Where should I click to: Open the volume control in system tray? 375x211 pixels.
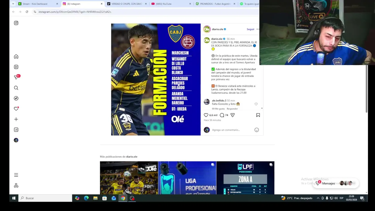(336, 198)
